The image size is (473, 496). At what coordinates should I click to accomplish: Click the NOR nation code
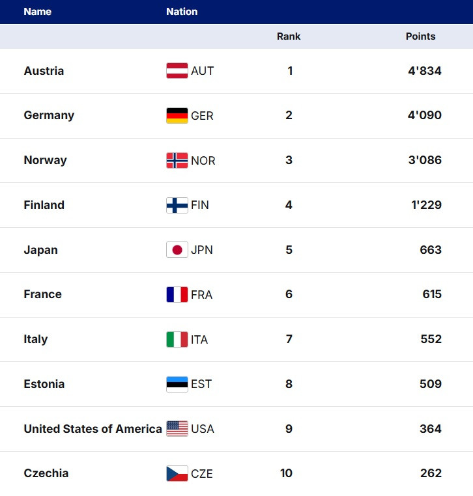(x=203, y=161)
